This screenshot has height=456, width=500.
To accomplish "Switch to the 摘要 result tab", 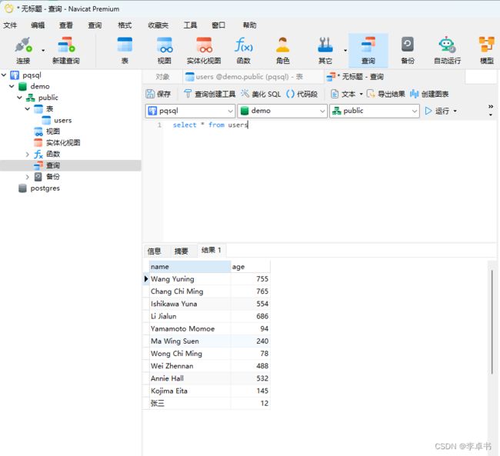I will [x=181, y=251].
